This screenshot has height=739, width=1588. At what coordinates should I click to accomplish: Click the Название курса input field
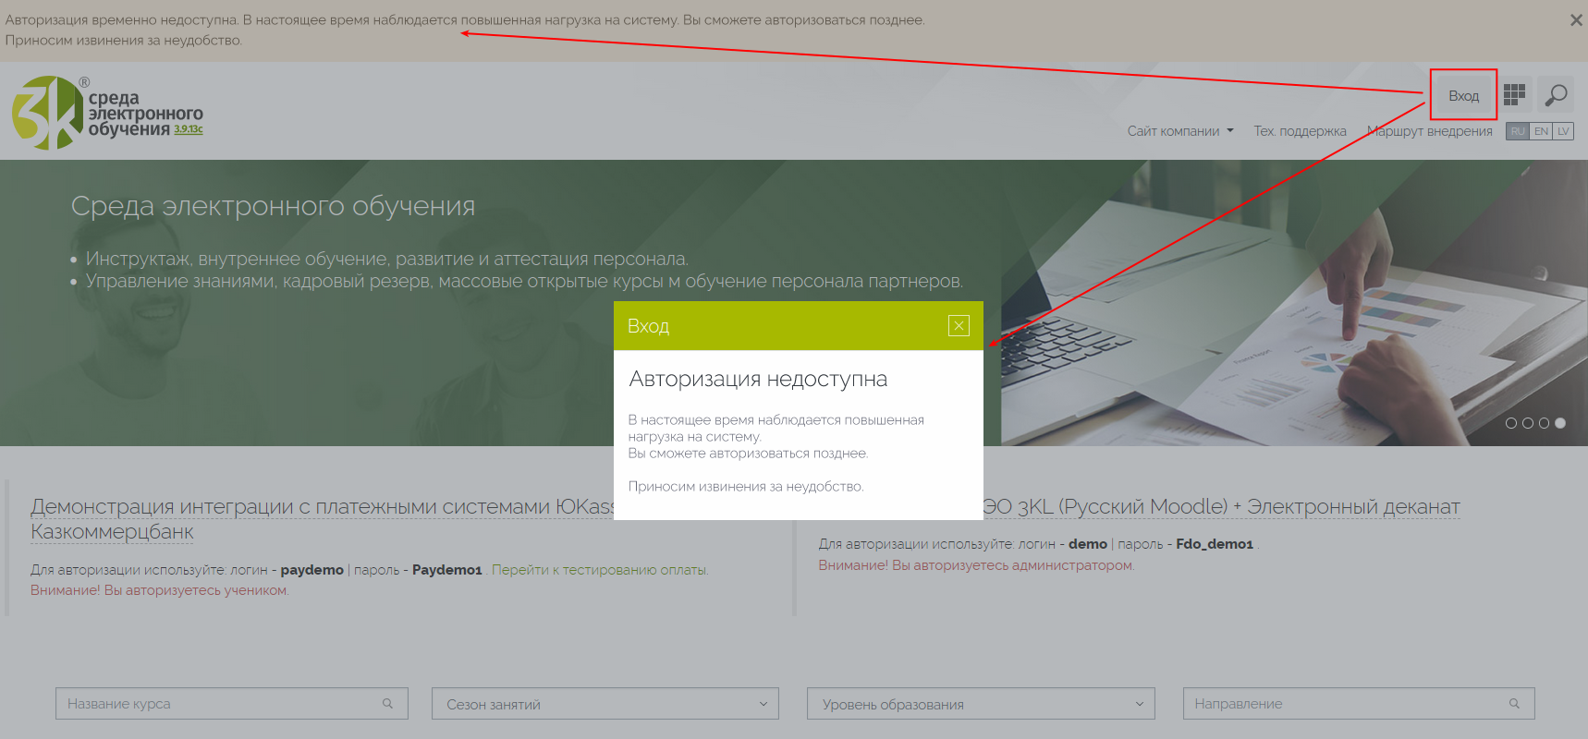pos(218,704)
